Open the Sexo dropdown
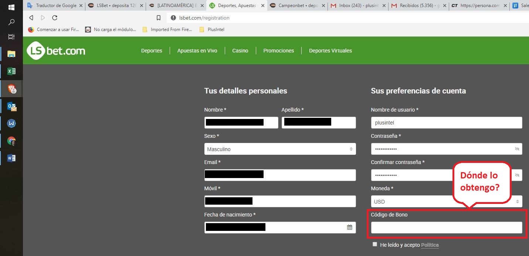This screenshot has height=256, width=529. click(x=280, y=149)
